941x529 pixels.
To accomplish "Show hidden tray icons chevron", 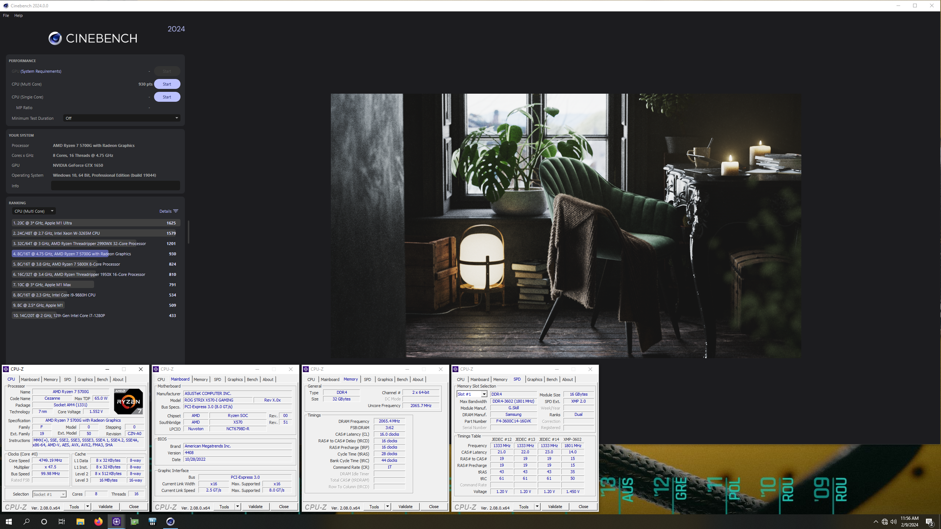I will point(876,522).
